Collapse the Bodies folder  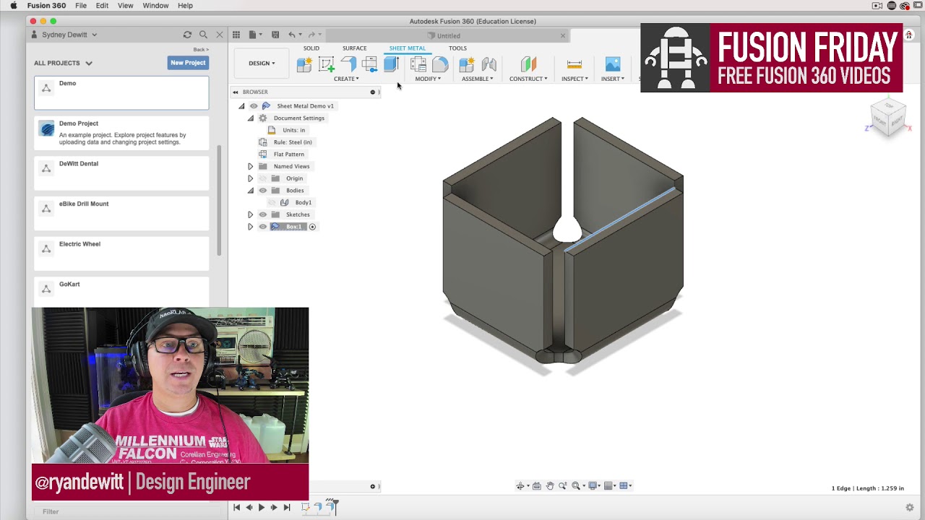click(251, 191)
